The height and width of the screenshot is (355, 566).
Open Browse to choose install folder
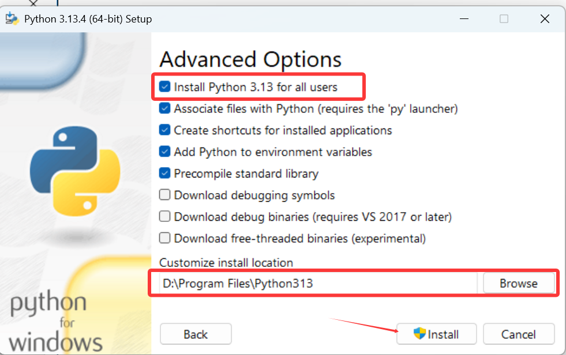pyautogui.click(x=519, y=284)
